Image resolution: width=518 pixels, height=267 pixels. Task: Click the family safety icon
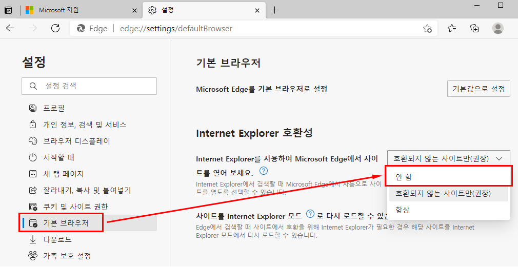pyautogui.click(x=33, y=256)
